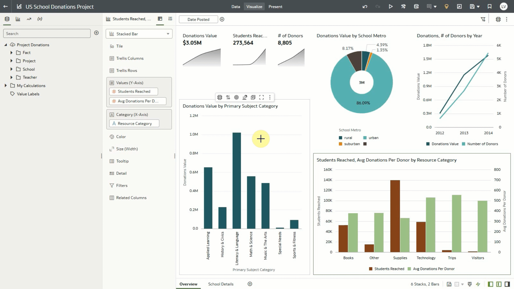
Task: Refresh data using the database refresh icon
Action: pos(416,6)
